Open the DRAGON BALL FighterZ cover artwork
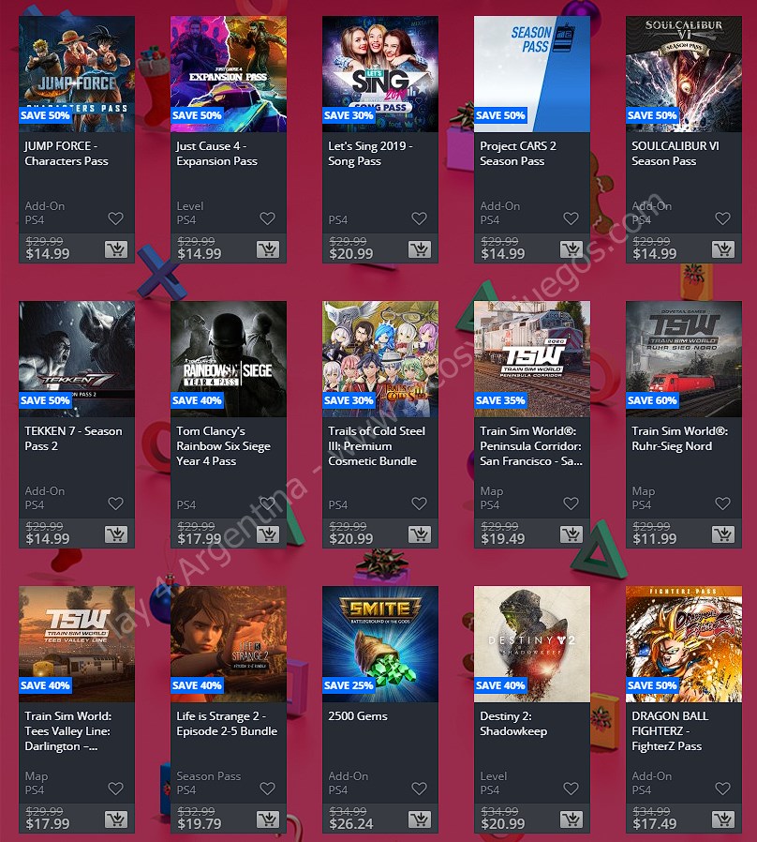Screen dimensions: 757x842 (684, 644)
